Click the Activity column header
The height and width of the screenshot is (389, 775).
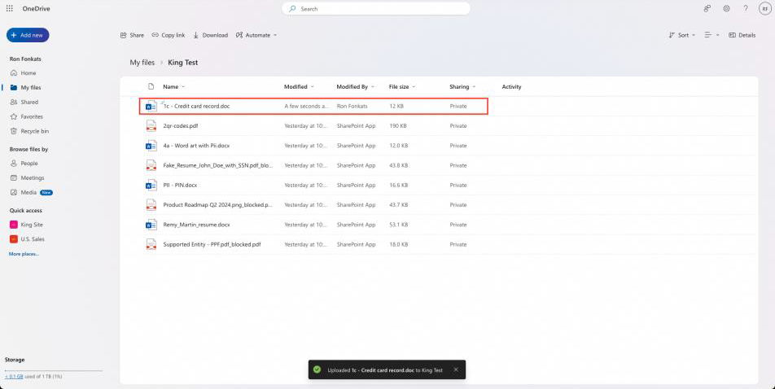point(511,86)
